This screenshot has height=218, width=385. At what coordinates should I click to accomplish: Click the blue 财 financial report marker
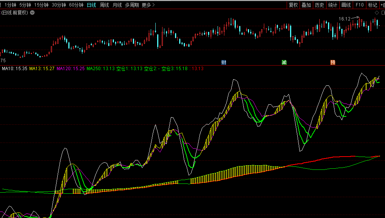[224, 62]
